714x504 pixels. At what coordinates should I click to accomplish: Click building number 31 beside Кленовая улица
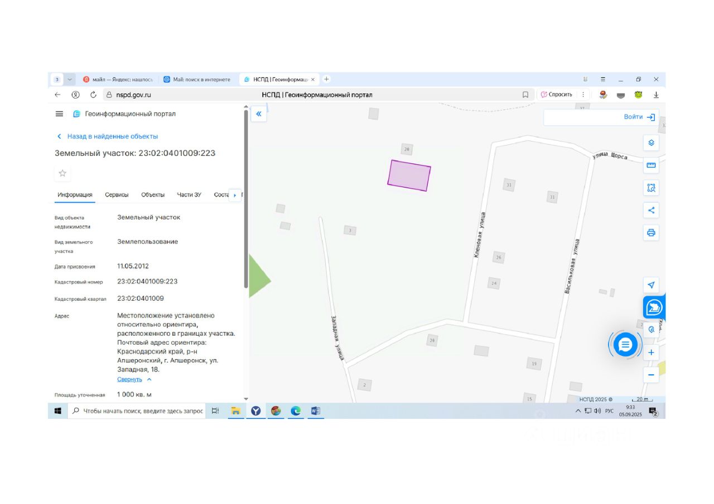pos(509,185)
